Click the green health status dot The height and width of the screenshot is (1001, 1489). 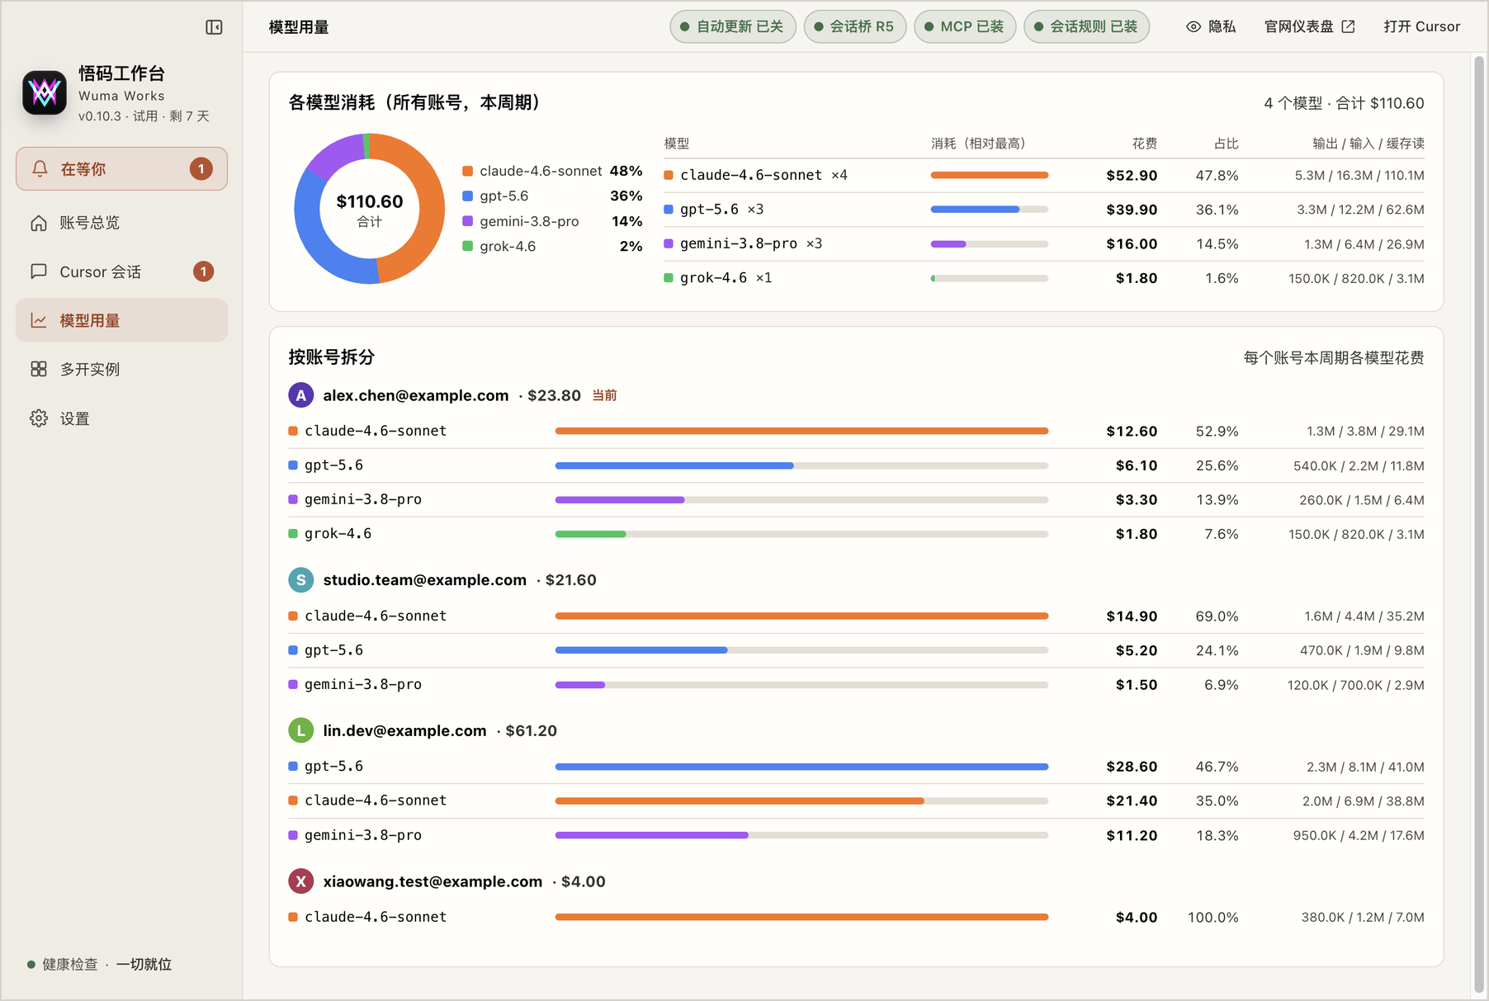click(31, 965)
